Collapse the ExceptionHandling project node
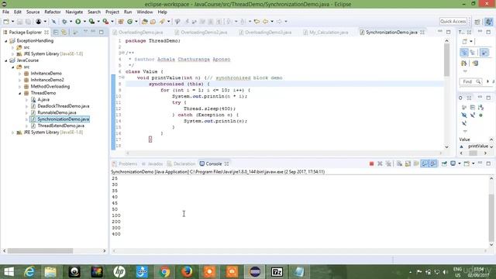 pyautogui.click(x=6, y=41)
